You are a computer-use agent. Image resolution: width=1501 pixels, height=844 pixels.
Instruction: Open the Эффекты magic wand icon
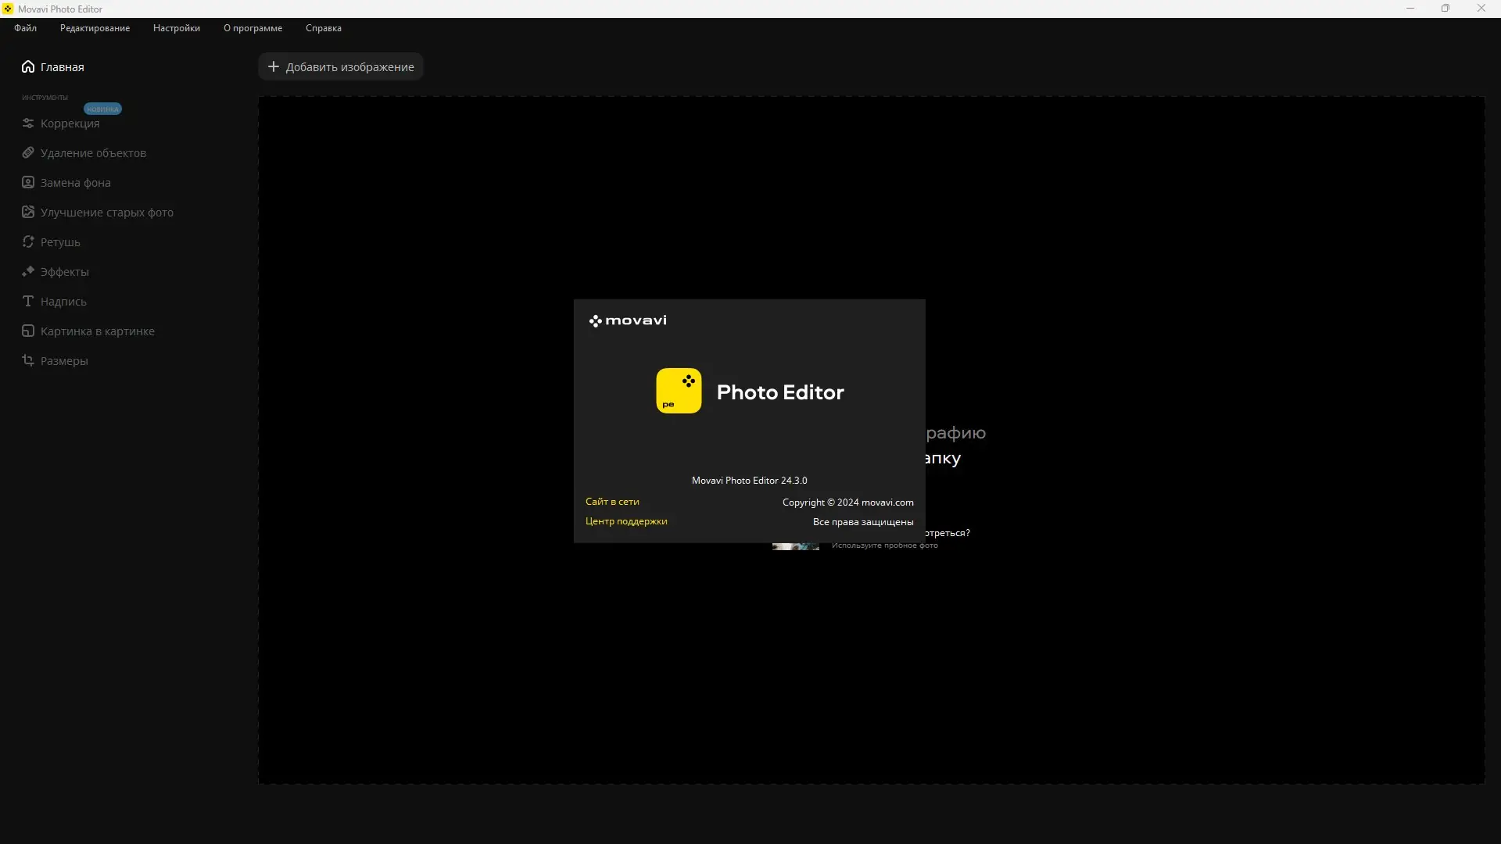coord(28,271)
